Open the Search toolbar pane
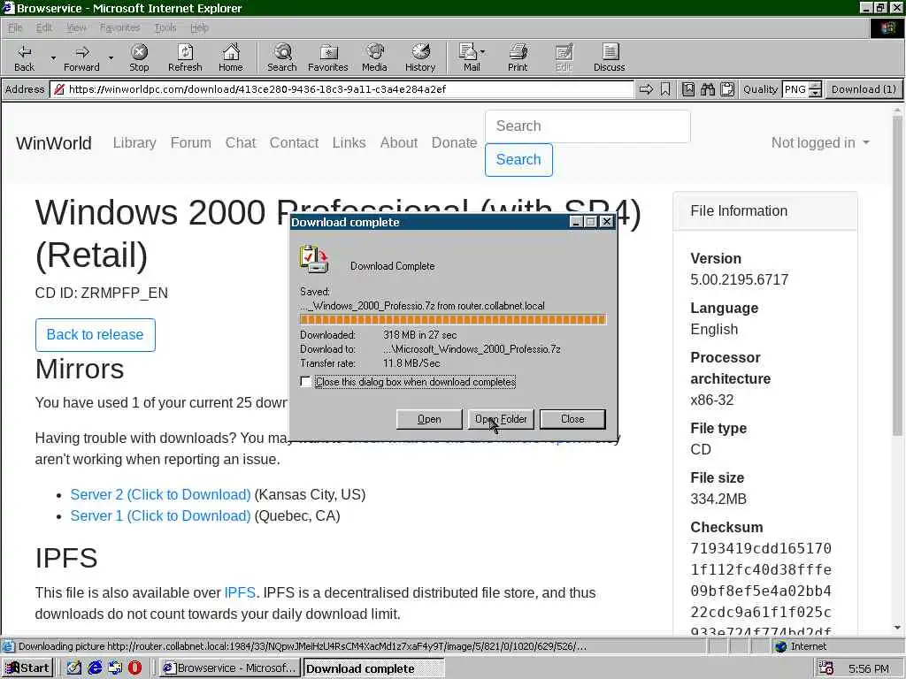The width and height of the screenshot is (906, 679). pyautogui.click(x=282, y=57)
